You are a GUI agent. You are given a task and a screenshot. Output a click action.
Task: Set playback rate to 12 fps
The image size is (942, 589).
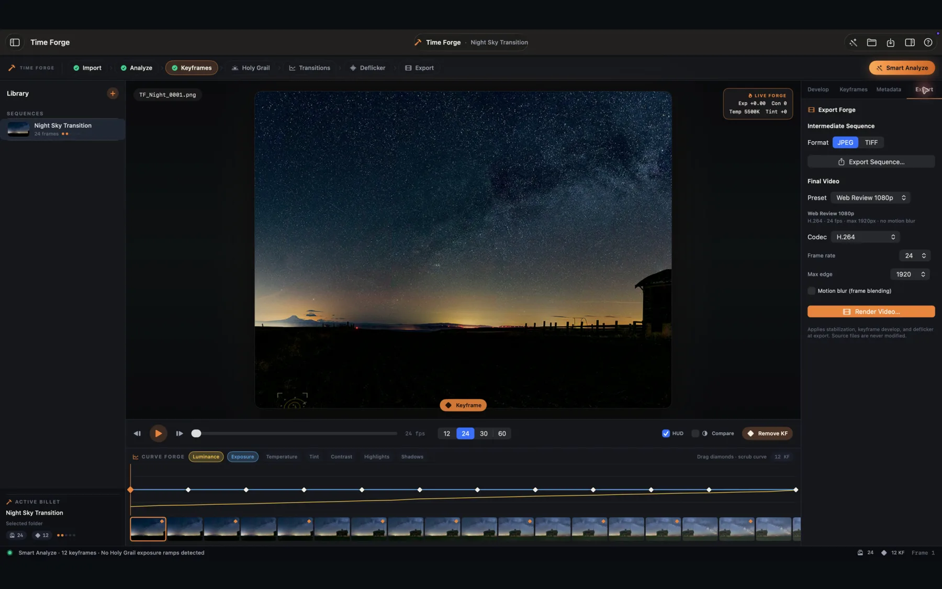[447, 434]
